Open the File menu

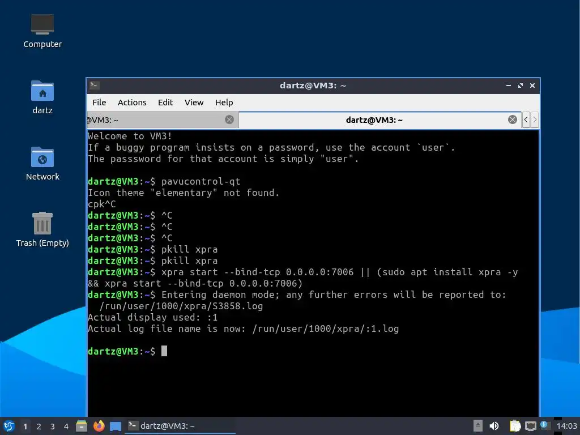tap(99, 103)
